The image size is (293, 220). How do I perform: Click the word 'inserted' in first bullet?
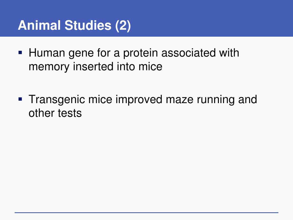tap(93, 66)
